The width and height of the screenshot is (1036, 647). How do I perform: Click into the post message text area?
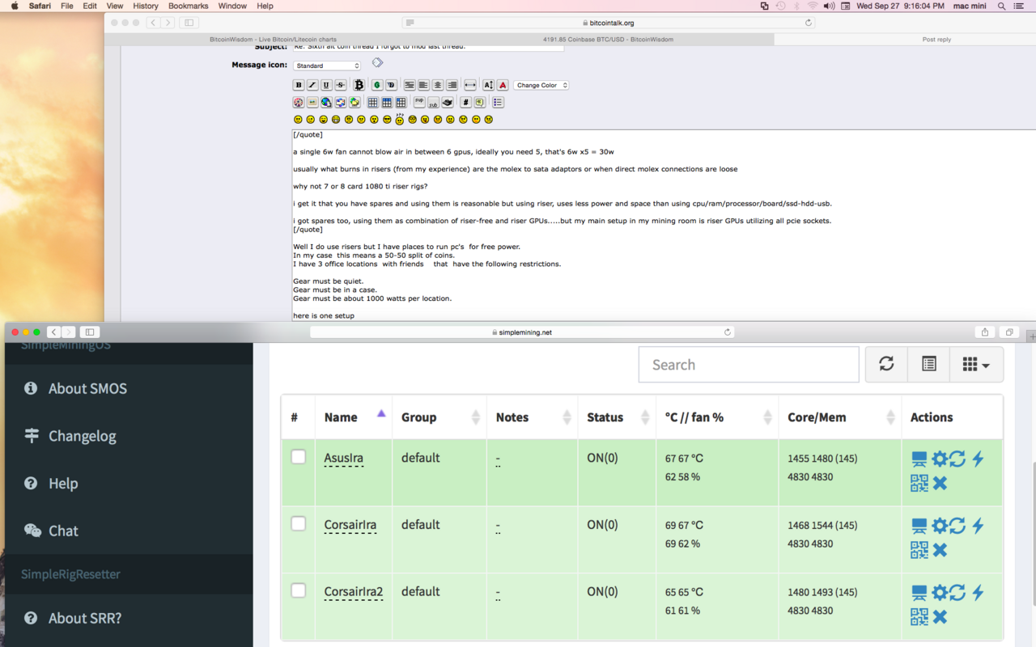(664, 225)
